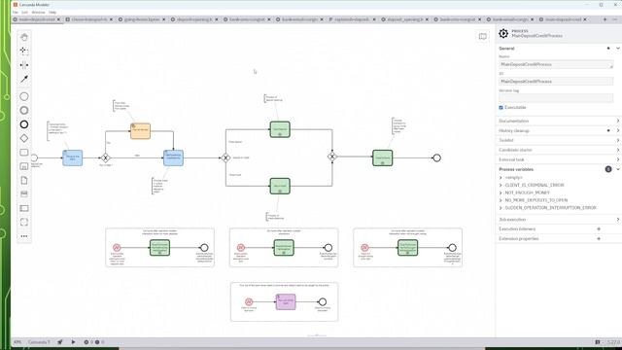Activate the lasso selection tool

[x=24, y=51]
